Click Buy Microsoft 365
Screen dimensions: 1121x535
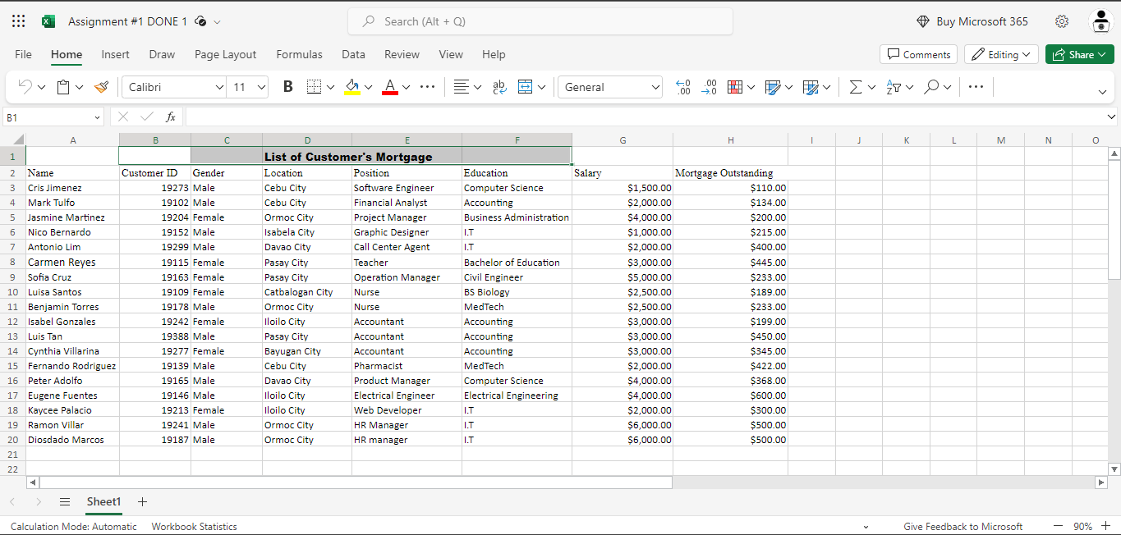pyautogui.click(x=972, y=21)
